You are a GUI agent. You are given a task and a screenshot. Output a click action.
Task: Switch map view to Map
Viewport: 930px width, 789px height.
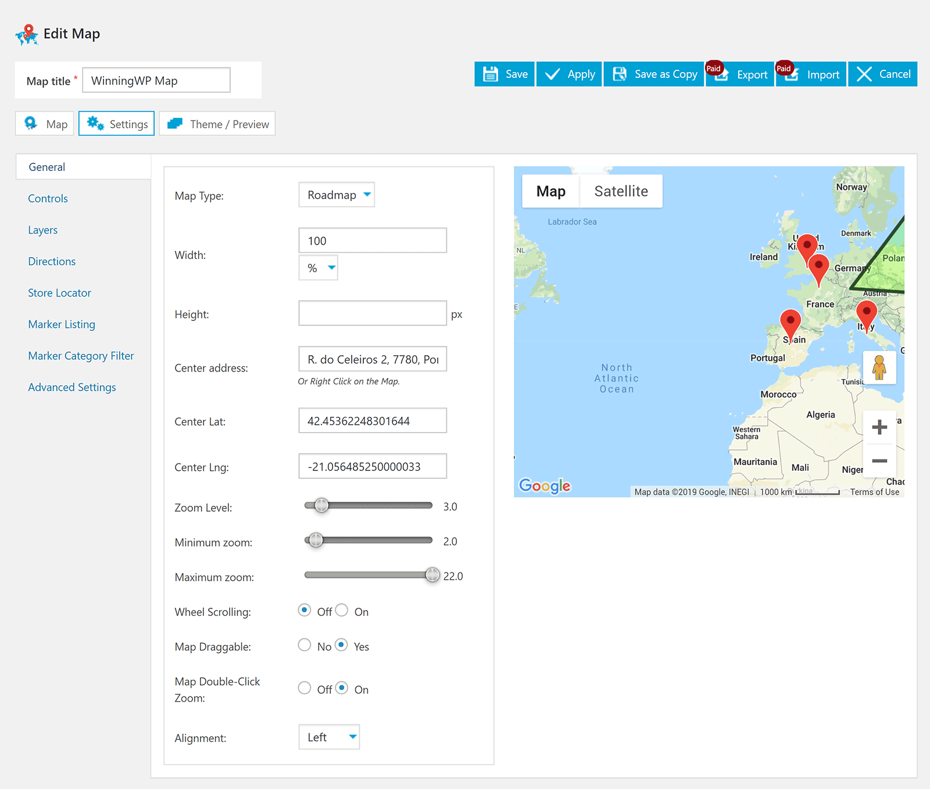(x=550, y=191)
